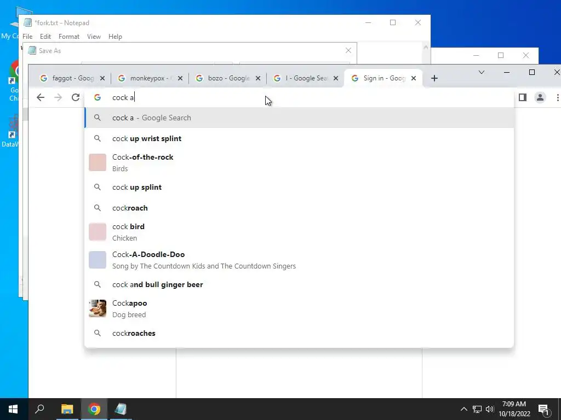This screenshot has height=420, width=561.
Task: Click the search icon beside 'cock up splint'
Action: pos(98,187)
